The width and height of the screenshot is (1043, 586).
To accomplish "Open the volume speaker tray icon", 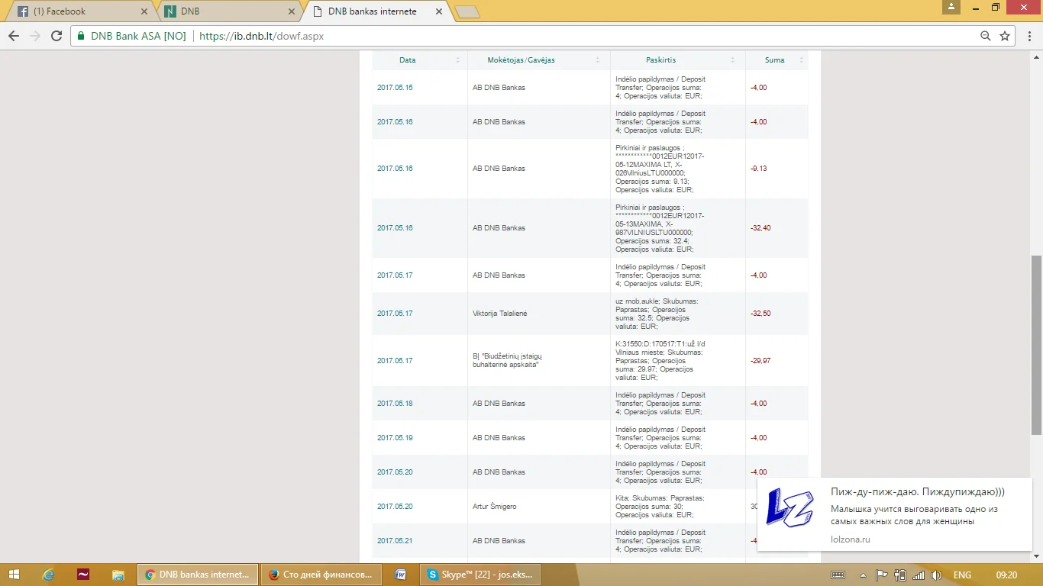I will (937, 575).
